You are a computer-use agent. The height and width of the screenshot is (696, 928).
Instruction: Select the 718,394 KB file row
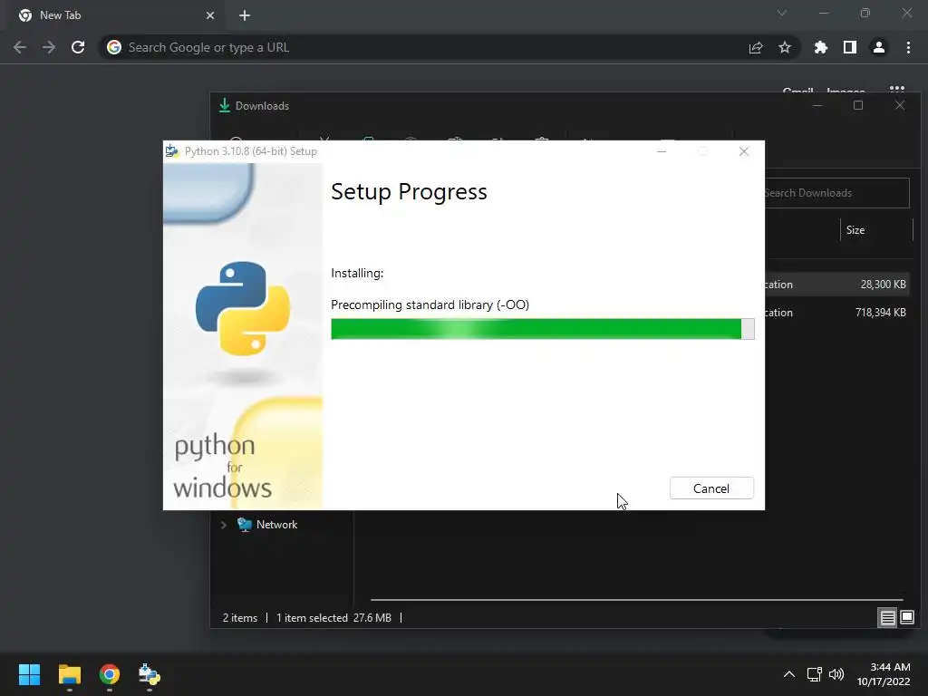click(x=837, y=313)
